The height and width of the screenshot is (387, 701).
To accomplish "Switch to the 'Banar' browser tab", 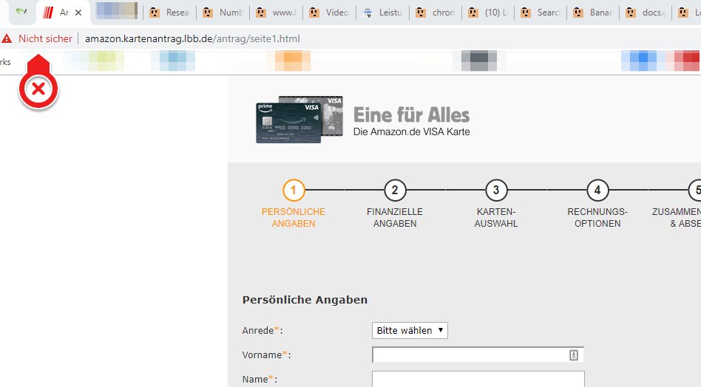I will pyautogui.click(x=593, y=13).
